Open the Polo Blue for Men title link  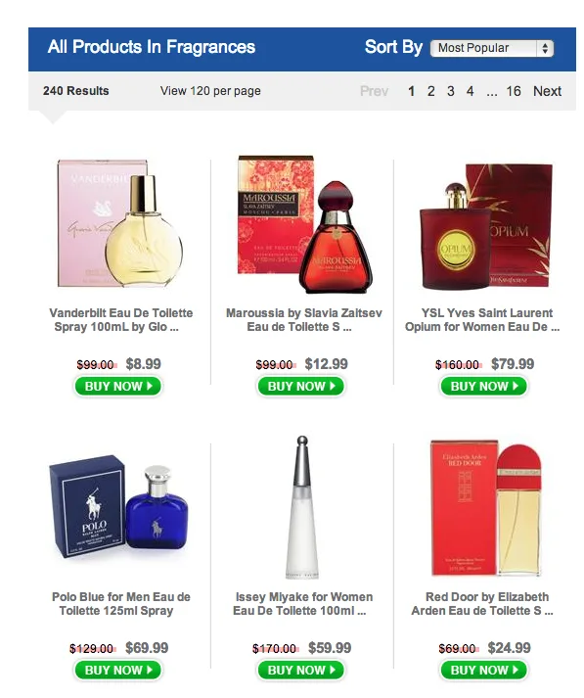click(120, 604)
